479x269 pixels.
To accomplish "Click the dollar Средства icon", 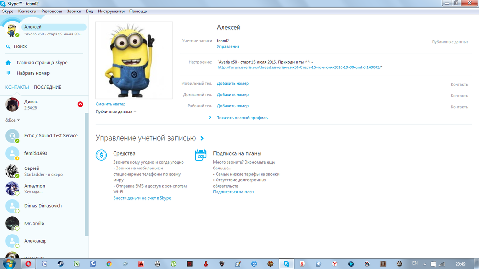I will point(102,155).
